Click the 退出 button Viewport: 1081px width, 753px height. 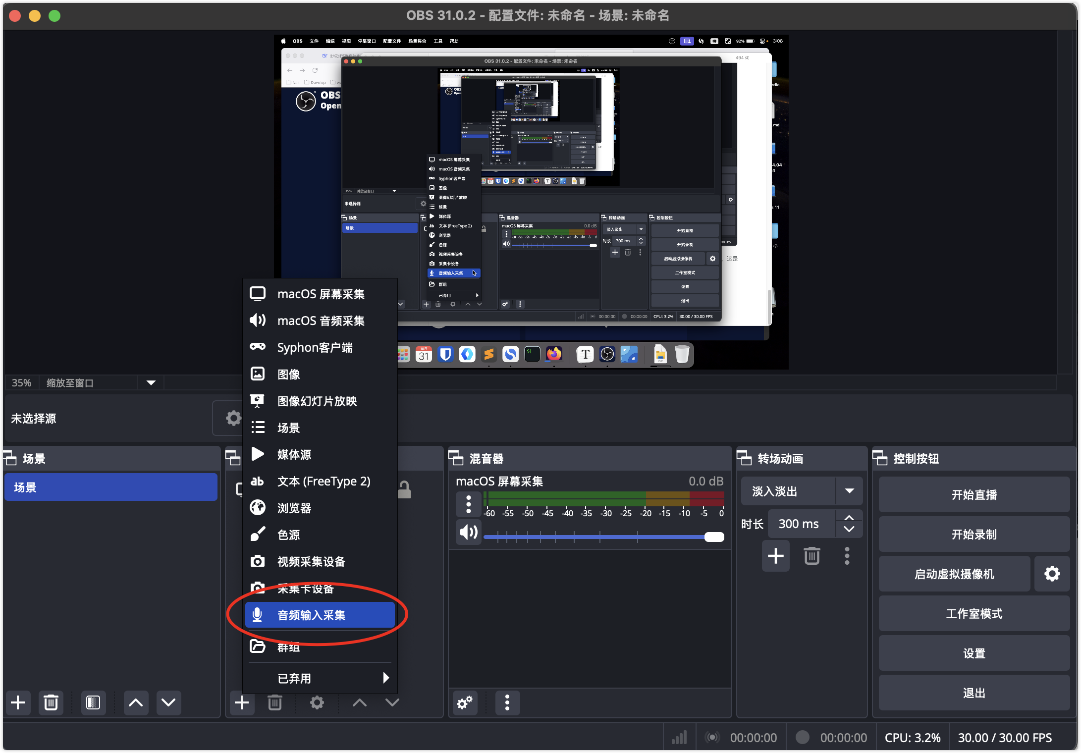point(974,693)
